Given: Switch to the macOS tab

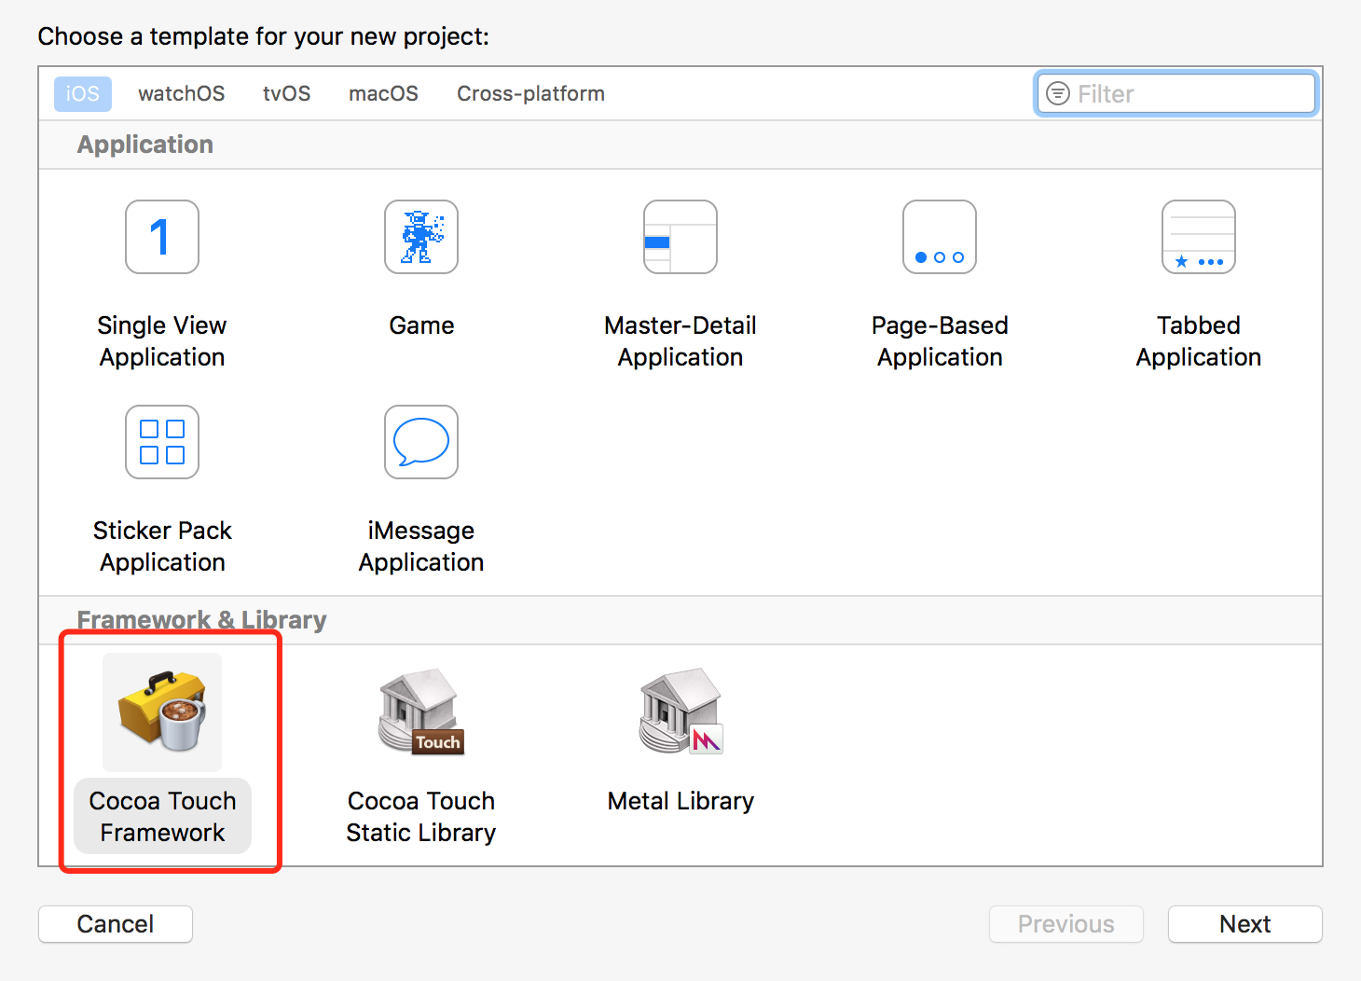Looking at the screenshot, I should click(383, 94).
